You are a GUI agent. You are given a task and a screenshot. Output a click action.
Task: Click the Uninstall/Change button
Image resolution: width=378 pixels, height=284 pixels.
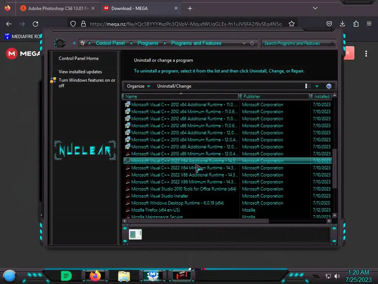pos(174,86)
